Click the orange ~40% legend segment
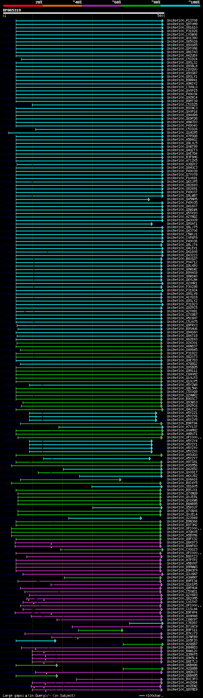Image resolution: width=203 pixels, height=698 pixels. [x=62, y=6]
